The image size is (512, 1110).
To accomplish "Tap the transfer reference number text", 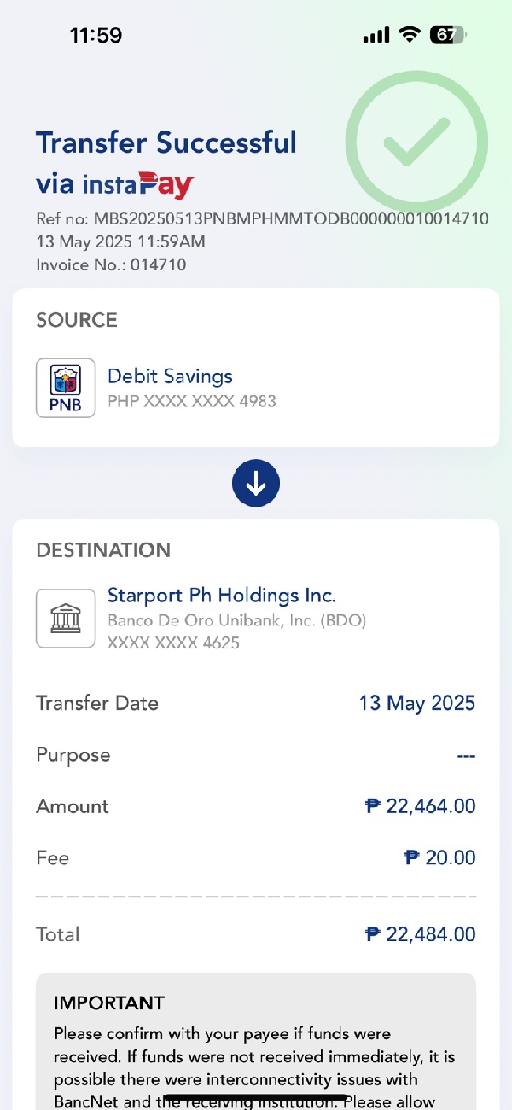I will point(262,218).
